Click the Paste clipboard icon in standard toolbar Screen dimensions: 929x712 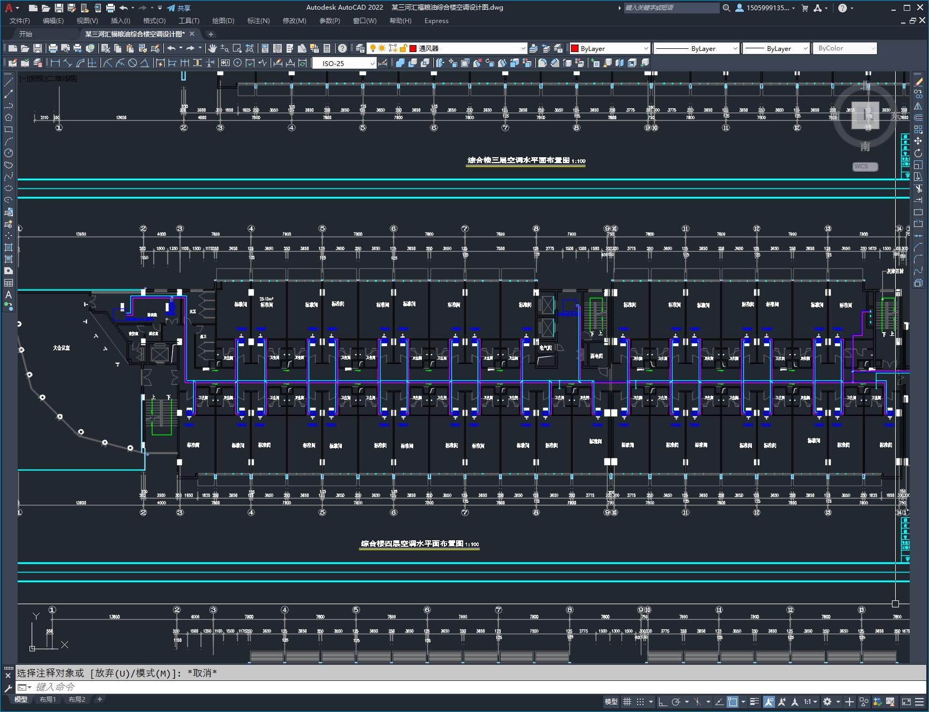[130, 48]
